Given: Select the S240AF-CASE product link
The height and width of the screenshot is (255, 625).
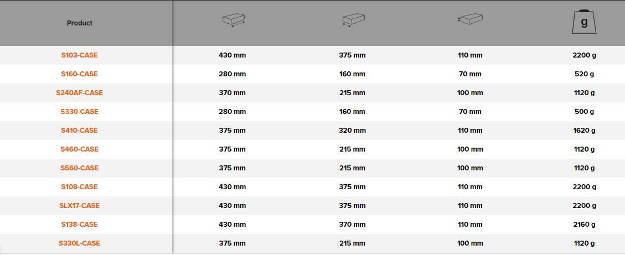Looking at the screenshot, I should click(80, 93).
